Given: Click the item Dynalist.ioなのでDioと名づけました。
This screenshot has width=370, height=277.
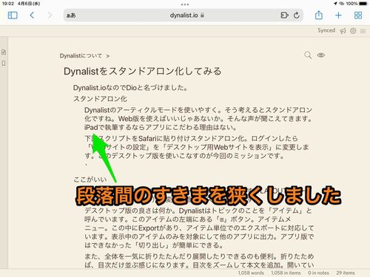Looking at the screenshot, I should click(x=130, y=88).
